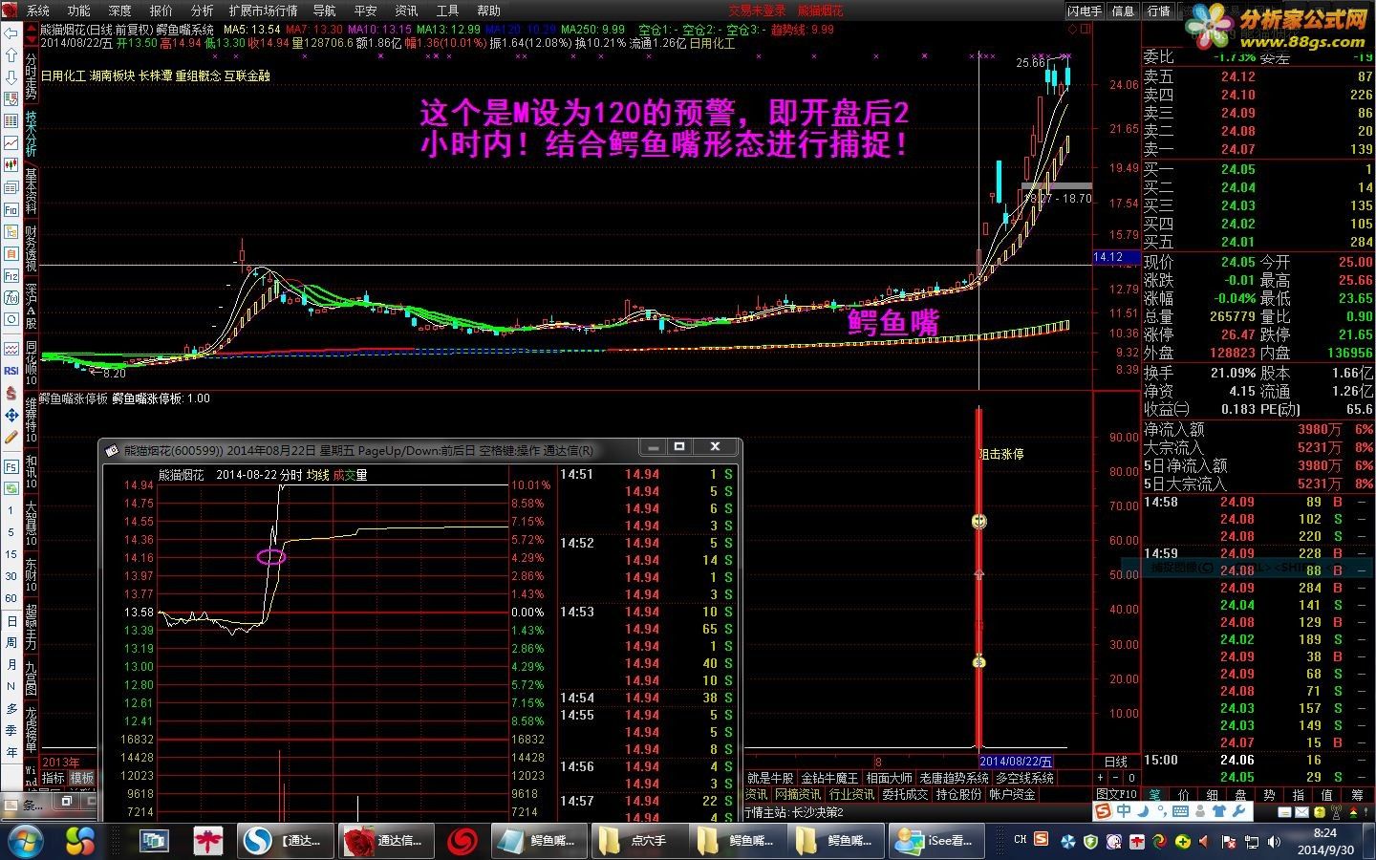This screenshot has width=1376, height=860.
Task: Click the quote table list icon in left toolbar
Action: 11,121
